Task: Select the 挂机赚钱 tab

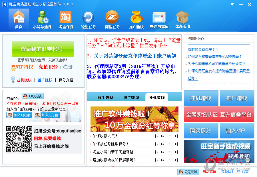Action: (157, 98)
